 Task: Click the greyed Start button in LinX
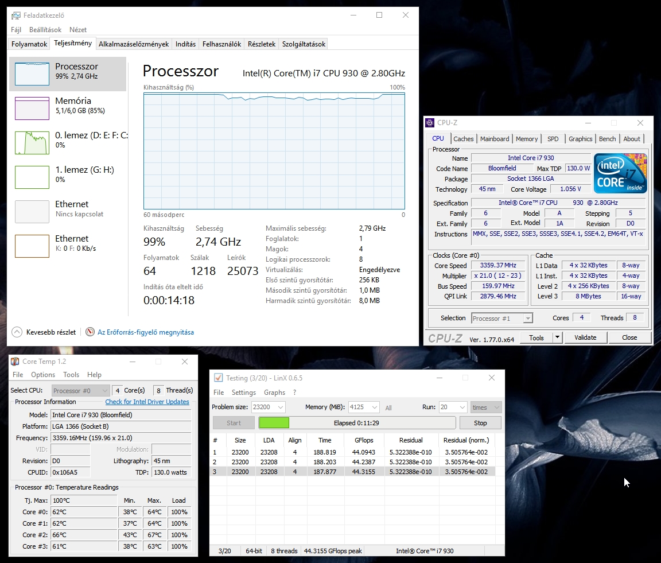[x=234, y=423]
